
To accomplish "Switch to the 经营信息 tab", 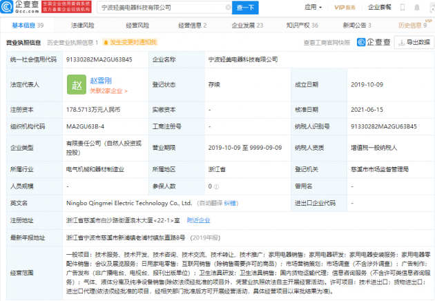I will pos(192,26).
